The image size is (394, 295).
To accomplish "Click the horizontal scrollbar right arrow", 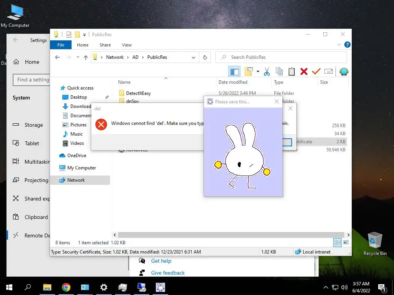I will [348, 235].
